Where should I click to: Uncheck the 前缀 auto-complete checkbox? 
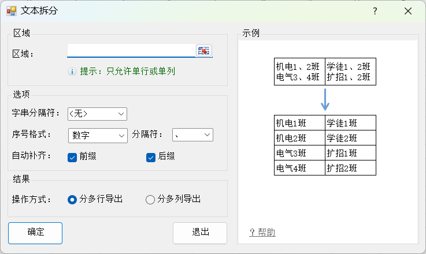pyautogui.click(x=72, y=158)
